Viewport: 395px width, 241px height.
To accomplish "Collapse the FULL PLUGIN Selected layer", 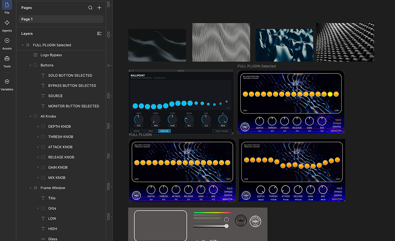I will tap(23, 45).
